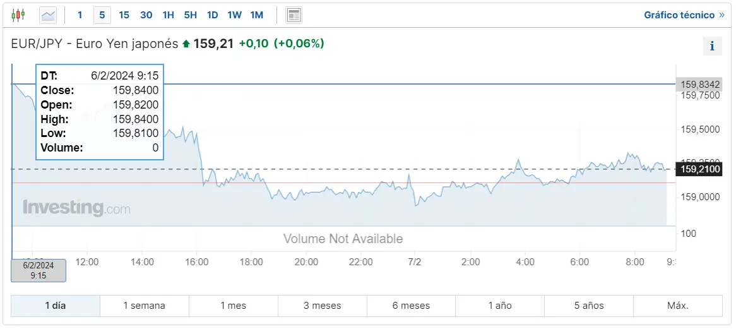This screenshot has height=329, width=736.
Task: Switch interval to 1M
Action: tap(257, 15)
